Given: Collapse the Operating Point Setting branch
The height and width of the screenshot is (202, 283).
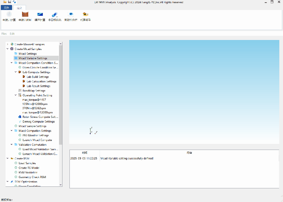Looking at the screenshot, I should point(16,95).
